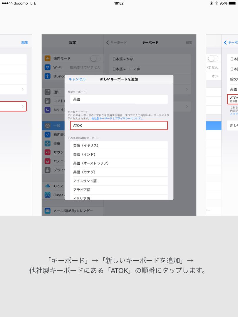This screenshot has width=238, height=317.
Task: Select the 一般 General gear icon
Action: [x=47, y=126]
